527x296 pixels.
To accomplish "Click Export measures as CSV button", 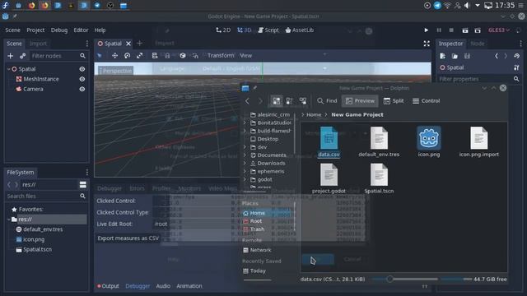I will [x=128, y=238].
